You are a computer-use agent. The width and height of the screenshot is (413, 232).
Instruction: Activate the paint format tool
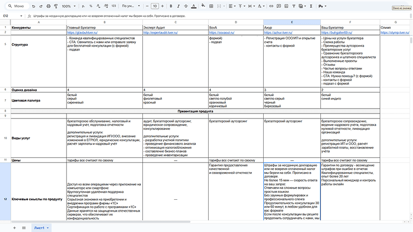pos(56,6)
